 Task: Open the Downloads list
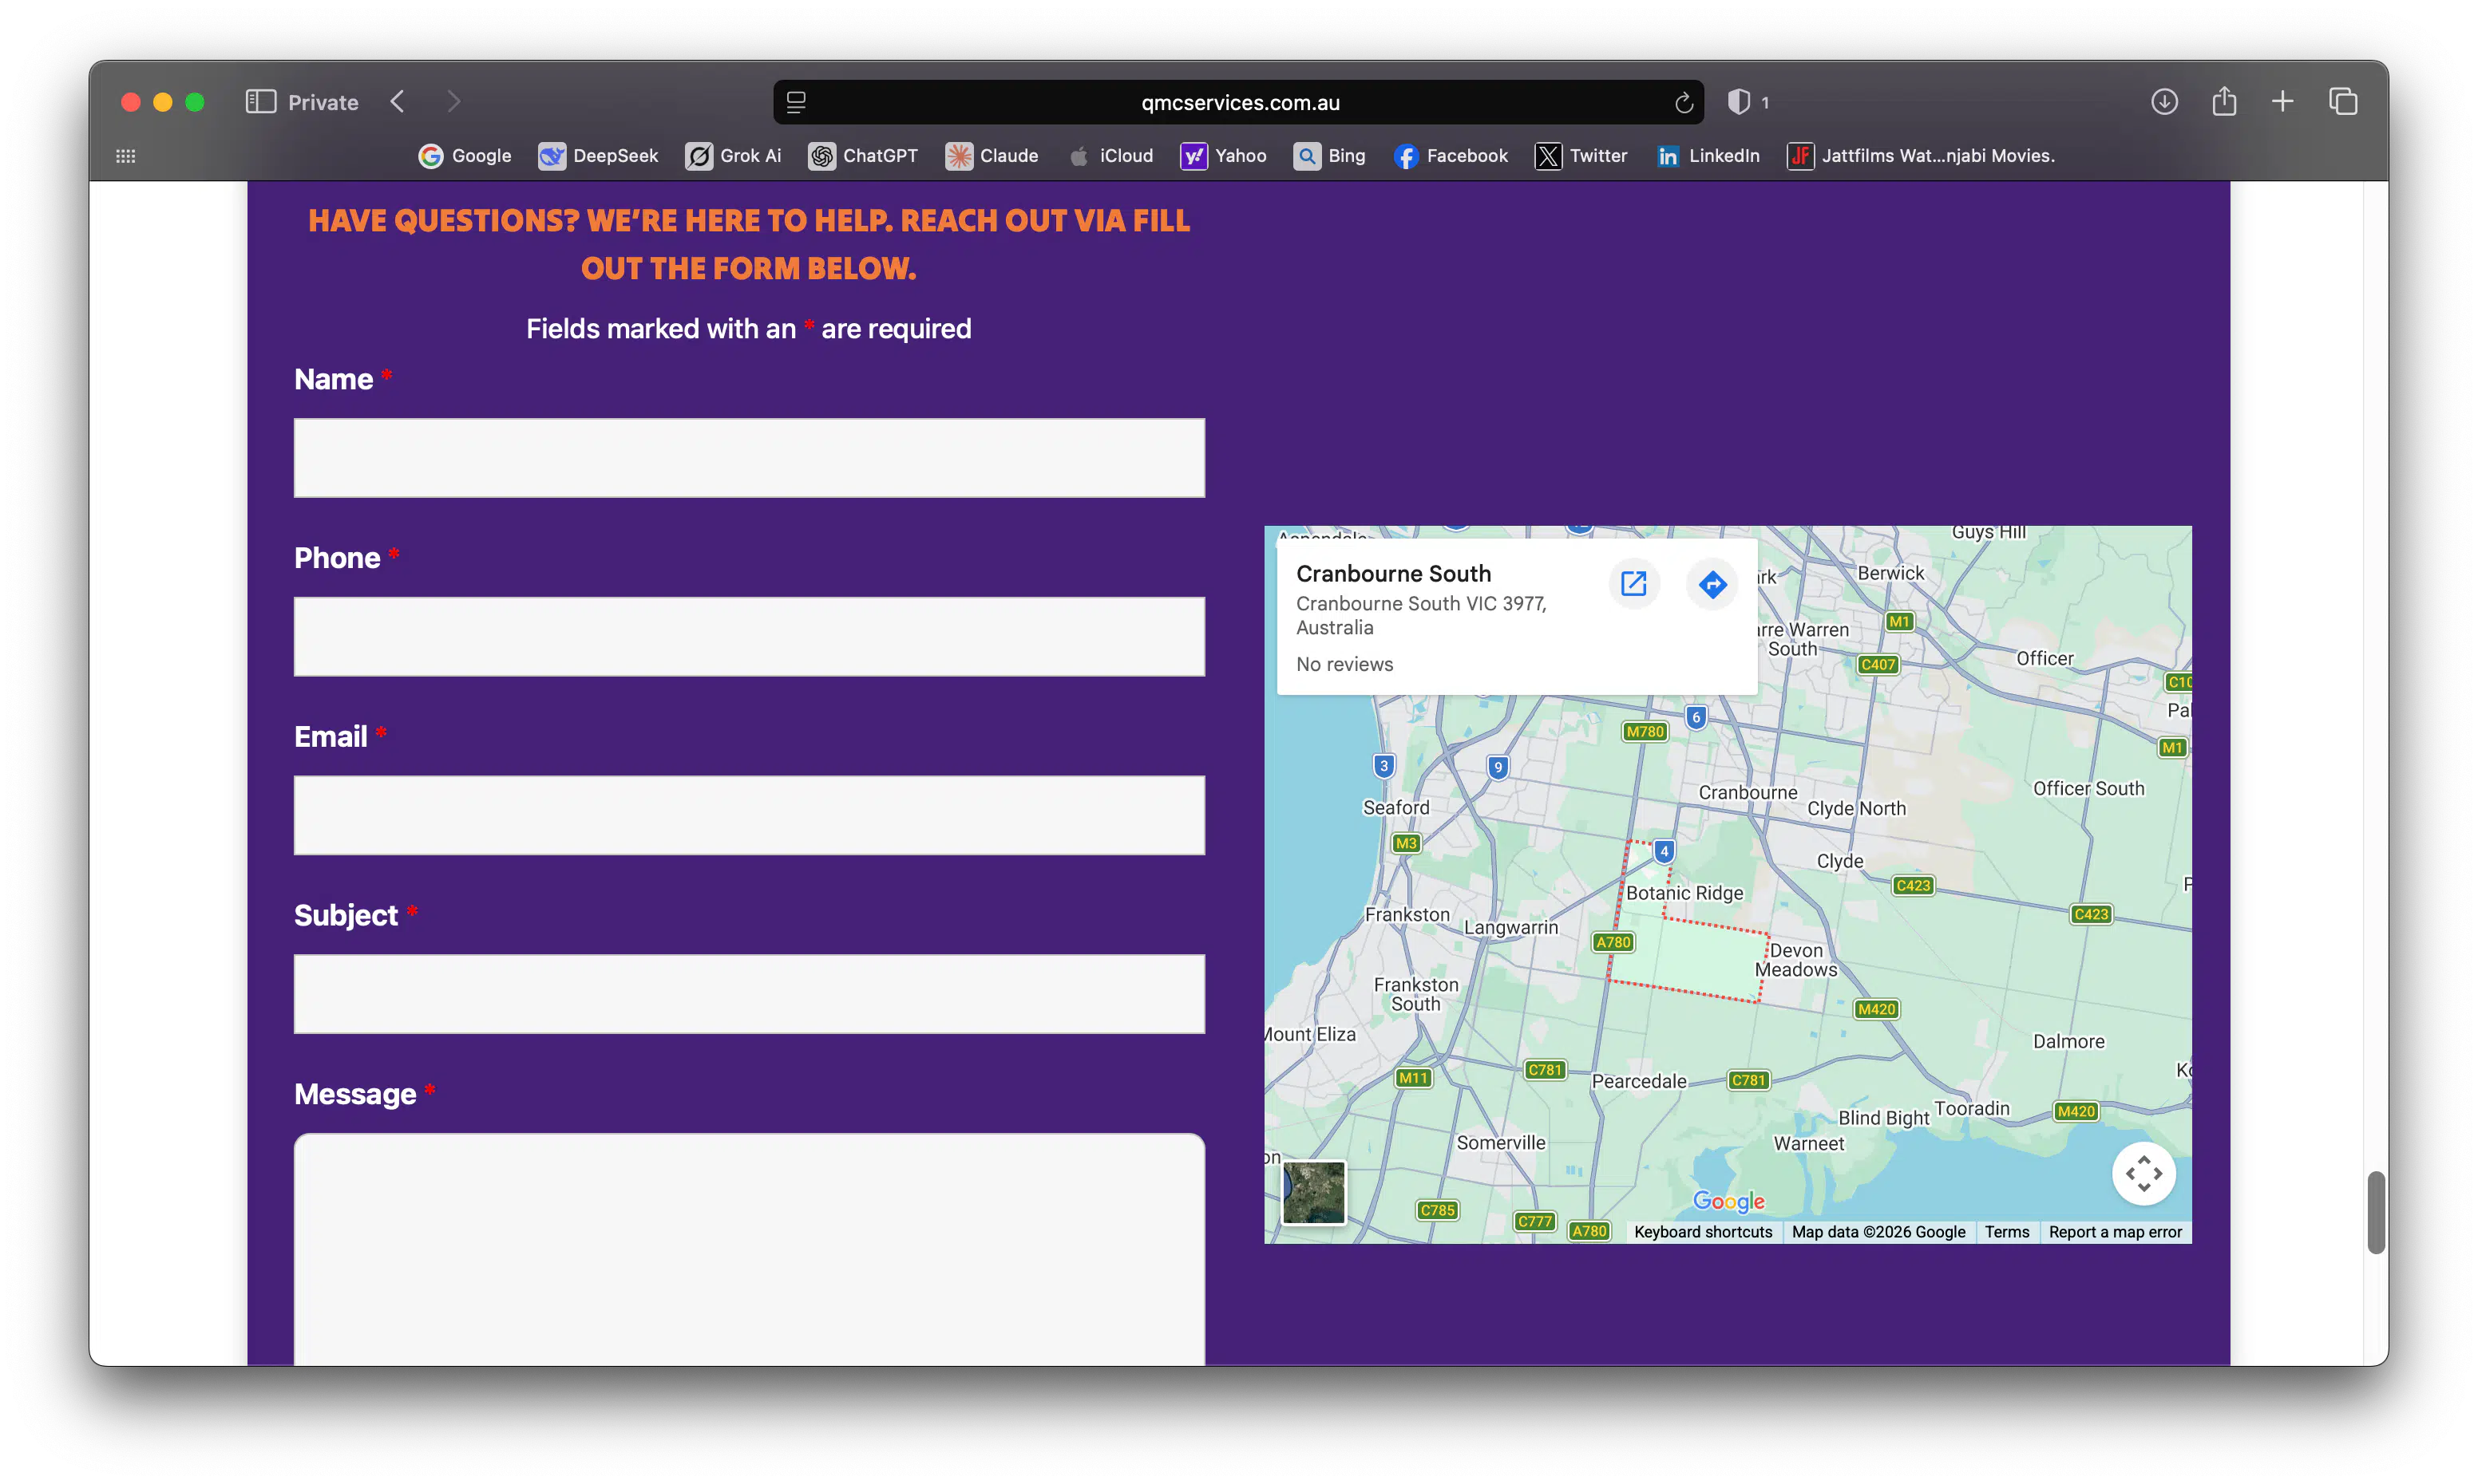point(2164,101)
